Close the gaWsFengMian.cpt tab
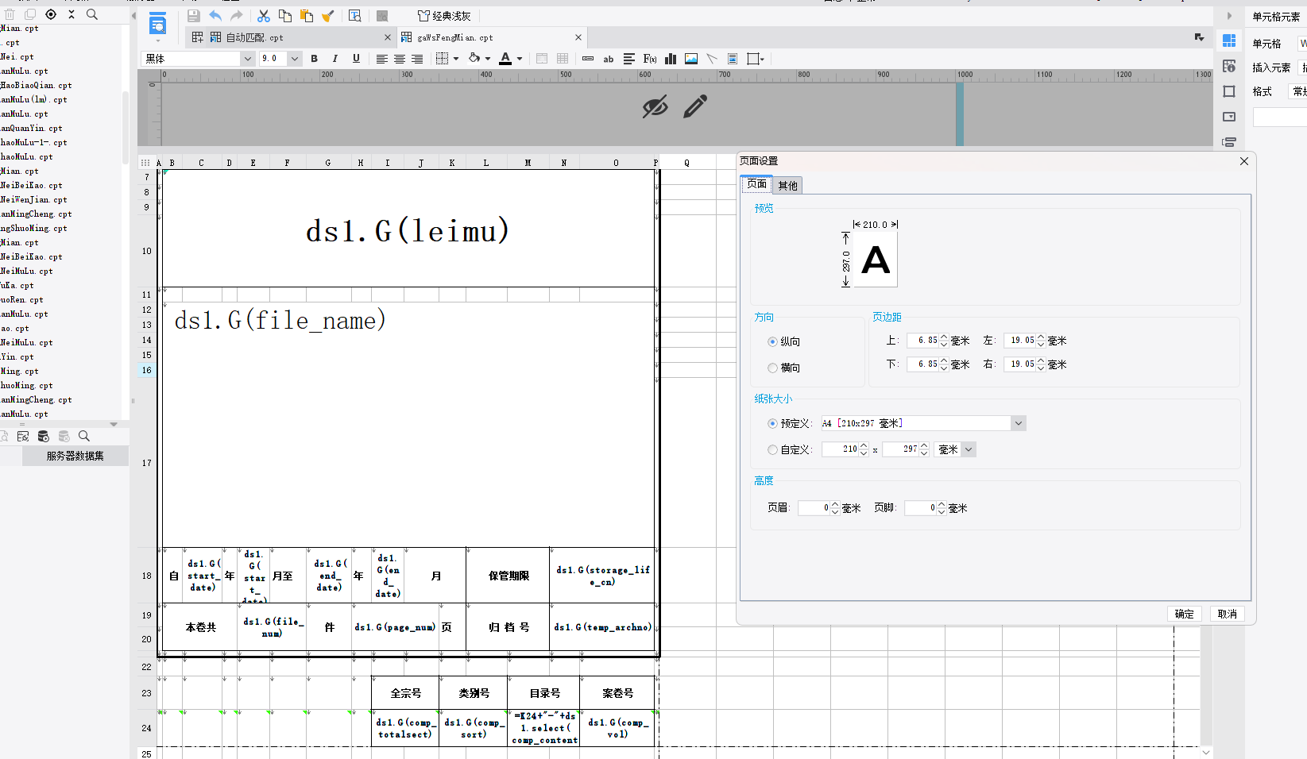 point(578,37)
